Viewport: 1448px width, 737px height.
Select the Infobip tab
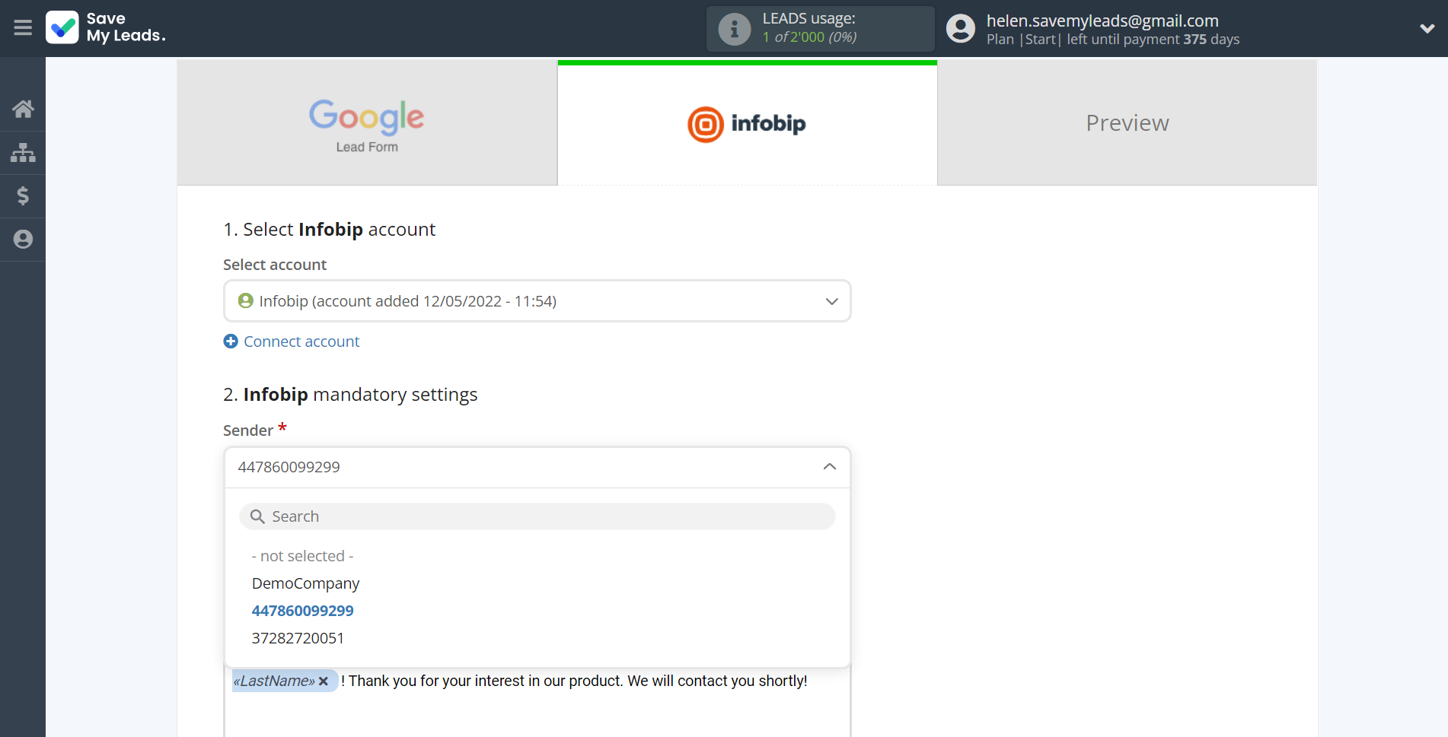tap(747, 123)
